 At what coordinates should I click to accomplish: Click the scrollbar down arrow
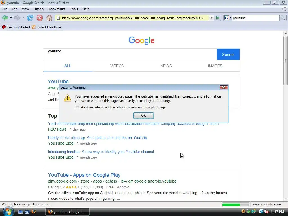point(285,199)
